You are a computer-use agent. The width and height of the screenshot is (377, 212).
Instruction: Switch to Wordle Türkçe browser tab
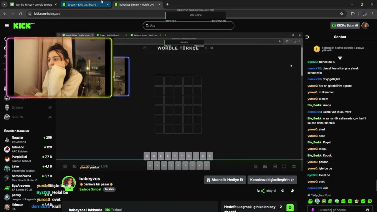point(33,4)
